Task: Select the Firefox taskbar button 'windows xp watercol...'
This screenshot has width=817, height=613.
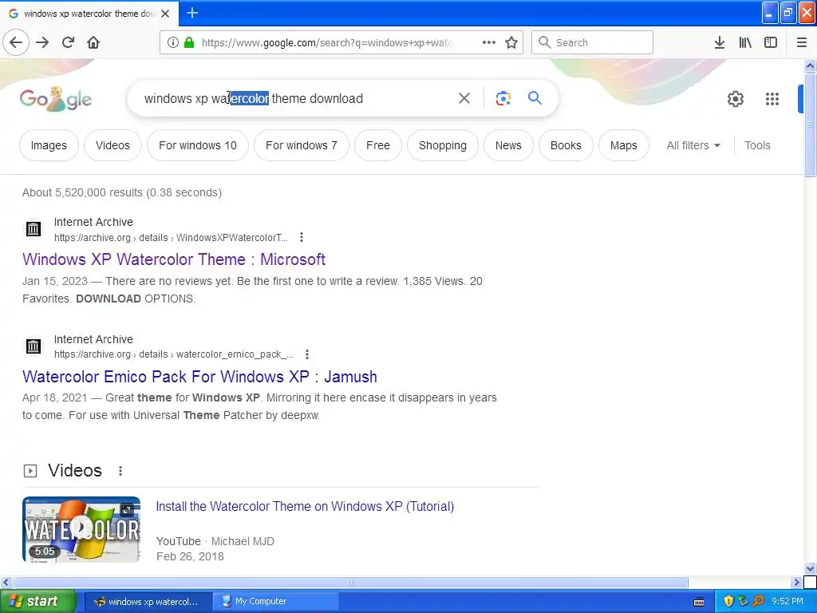Action: 148,601
